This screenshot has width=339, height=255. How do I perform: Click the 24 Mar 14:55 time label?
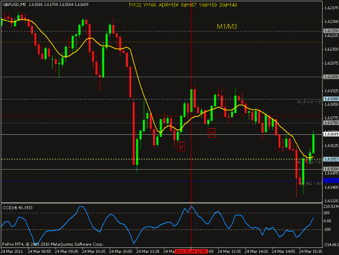coord(284,252)
